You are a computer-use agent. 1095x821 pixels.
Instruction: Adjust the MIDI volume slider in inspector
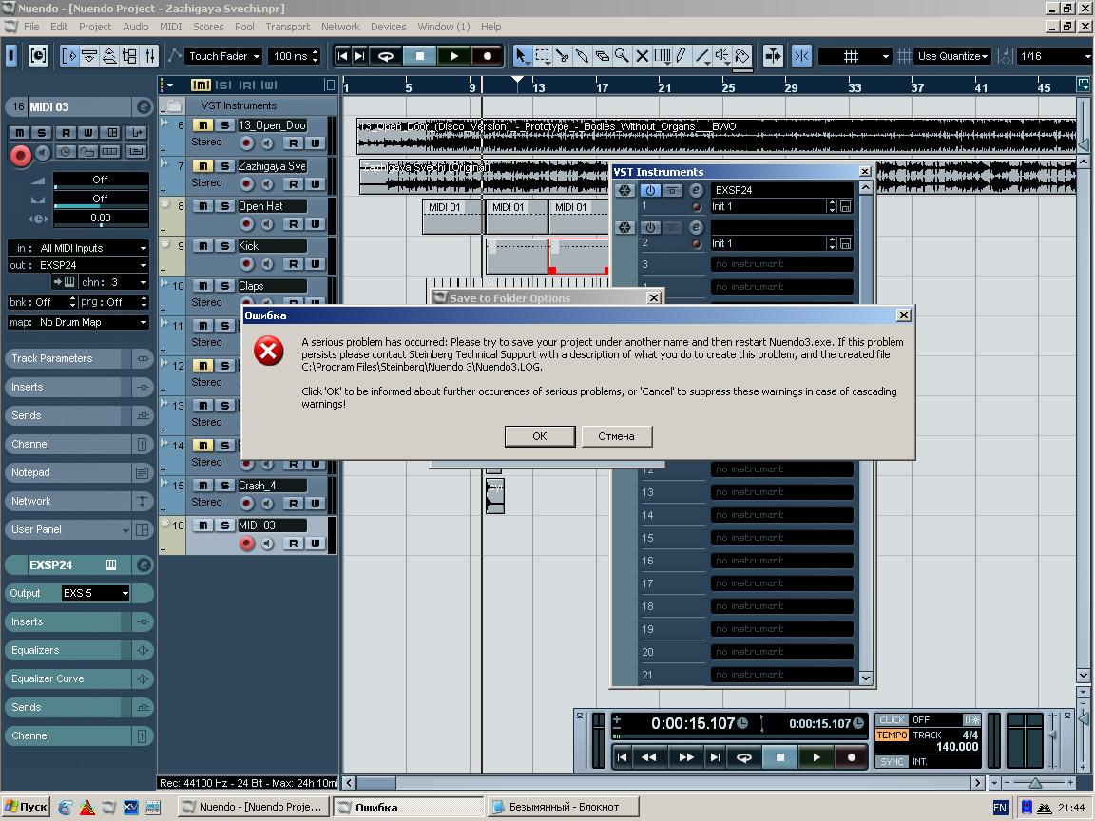pos(101,181)
